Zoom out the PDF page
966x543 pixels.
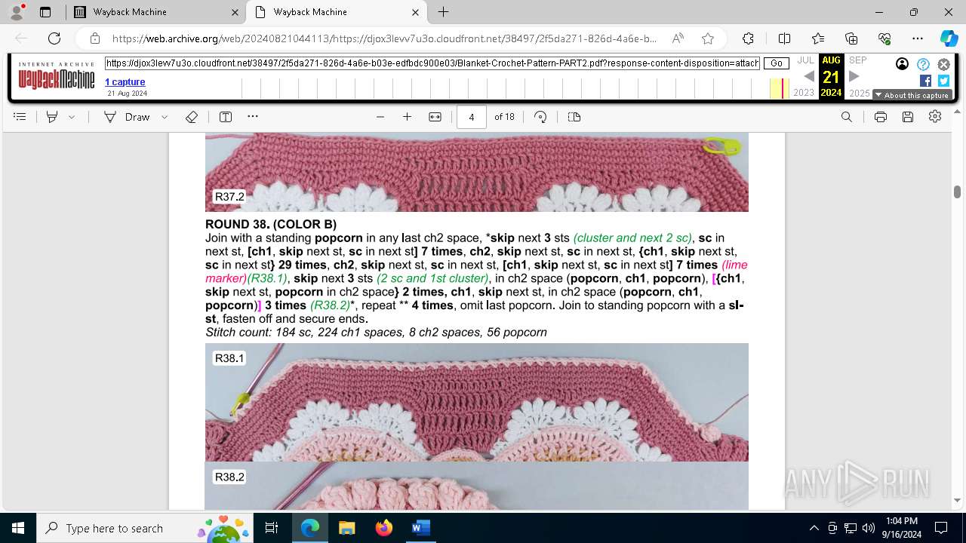click(x=380, y=117)
